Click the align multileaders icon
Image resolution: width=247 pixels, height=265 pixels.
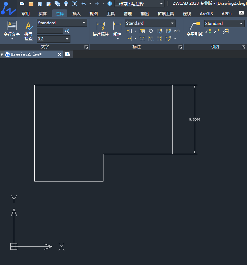[x=226, y=31]
